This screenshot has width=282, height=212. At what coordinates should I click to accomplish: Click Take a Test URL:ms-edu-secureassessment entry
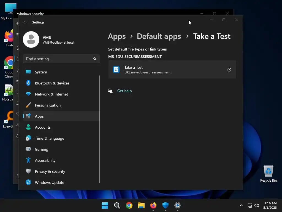point(172,69)
